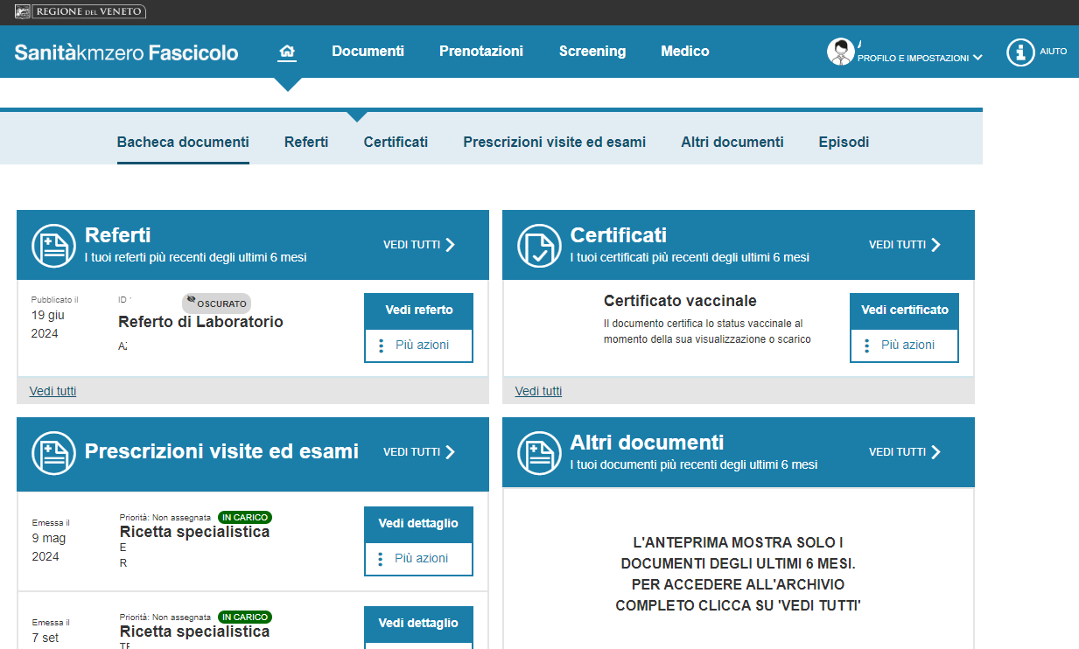Click the Regione del Veneto logo
Image resolution: width=1079 pixels, height=649 pixels.
(80, 12)
